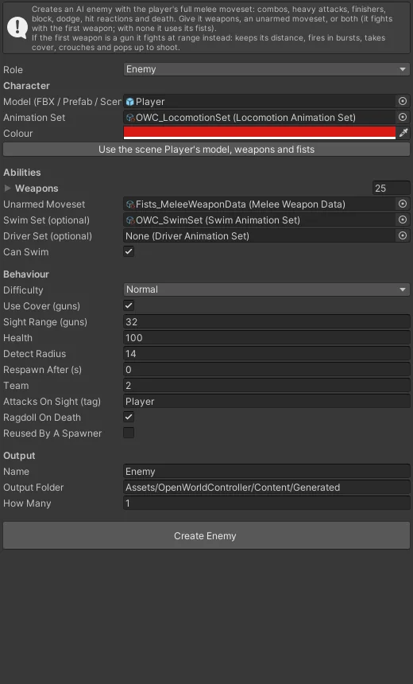Click the Character section header

click(26, 86)
